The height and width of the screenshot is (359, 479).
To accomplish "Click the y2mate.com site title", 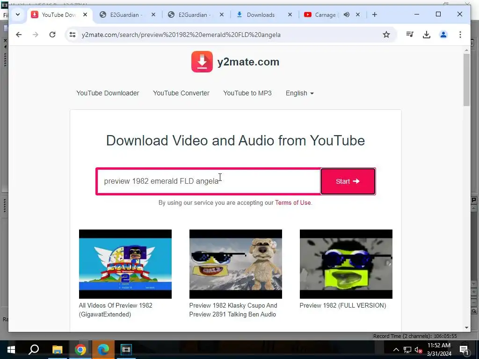I will tap(248, 62).
